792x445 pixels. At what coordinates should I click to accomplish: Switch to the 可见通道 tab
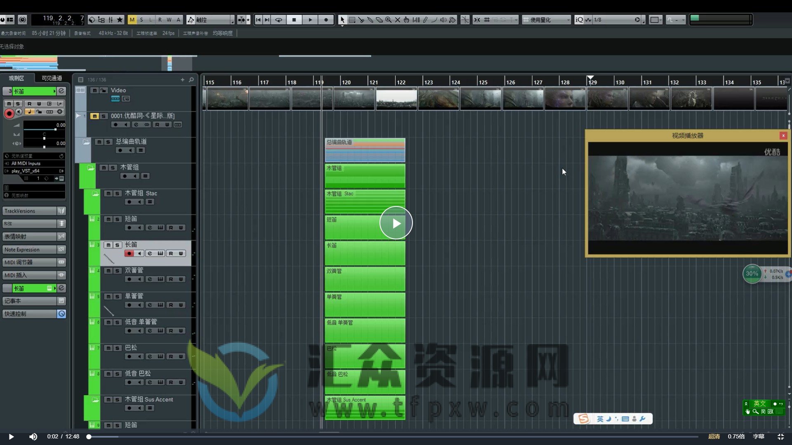pyautogui.click(x=52, y=78)
